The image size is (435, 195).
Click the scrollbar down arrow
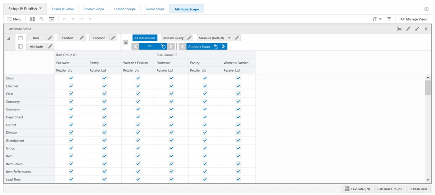tap(428, 180)
